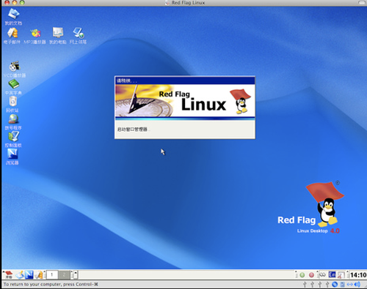Click the 'To return to your computer' status message
367x289 pixels.
51,285
